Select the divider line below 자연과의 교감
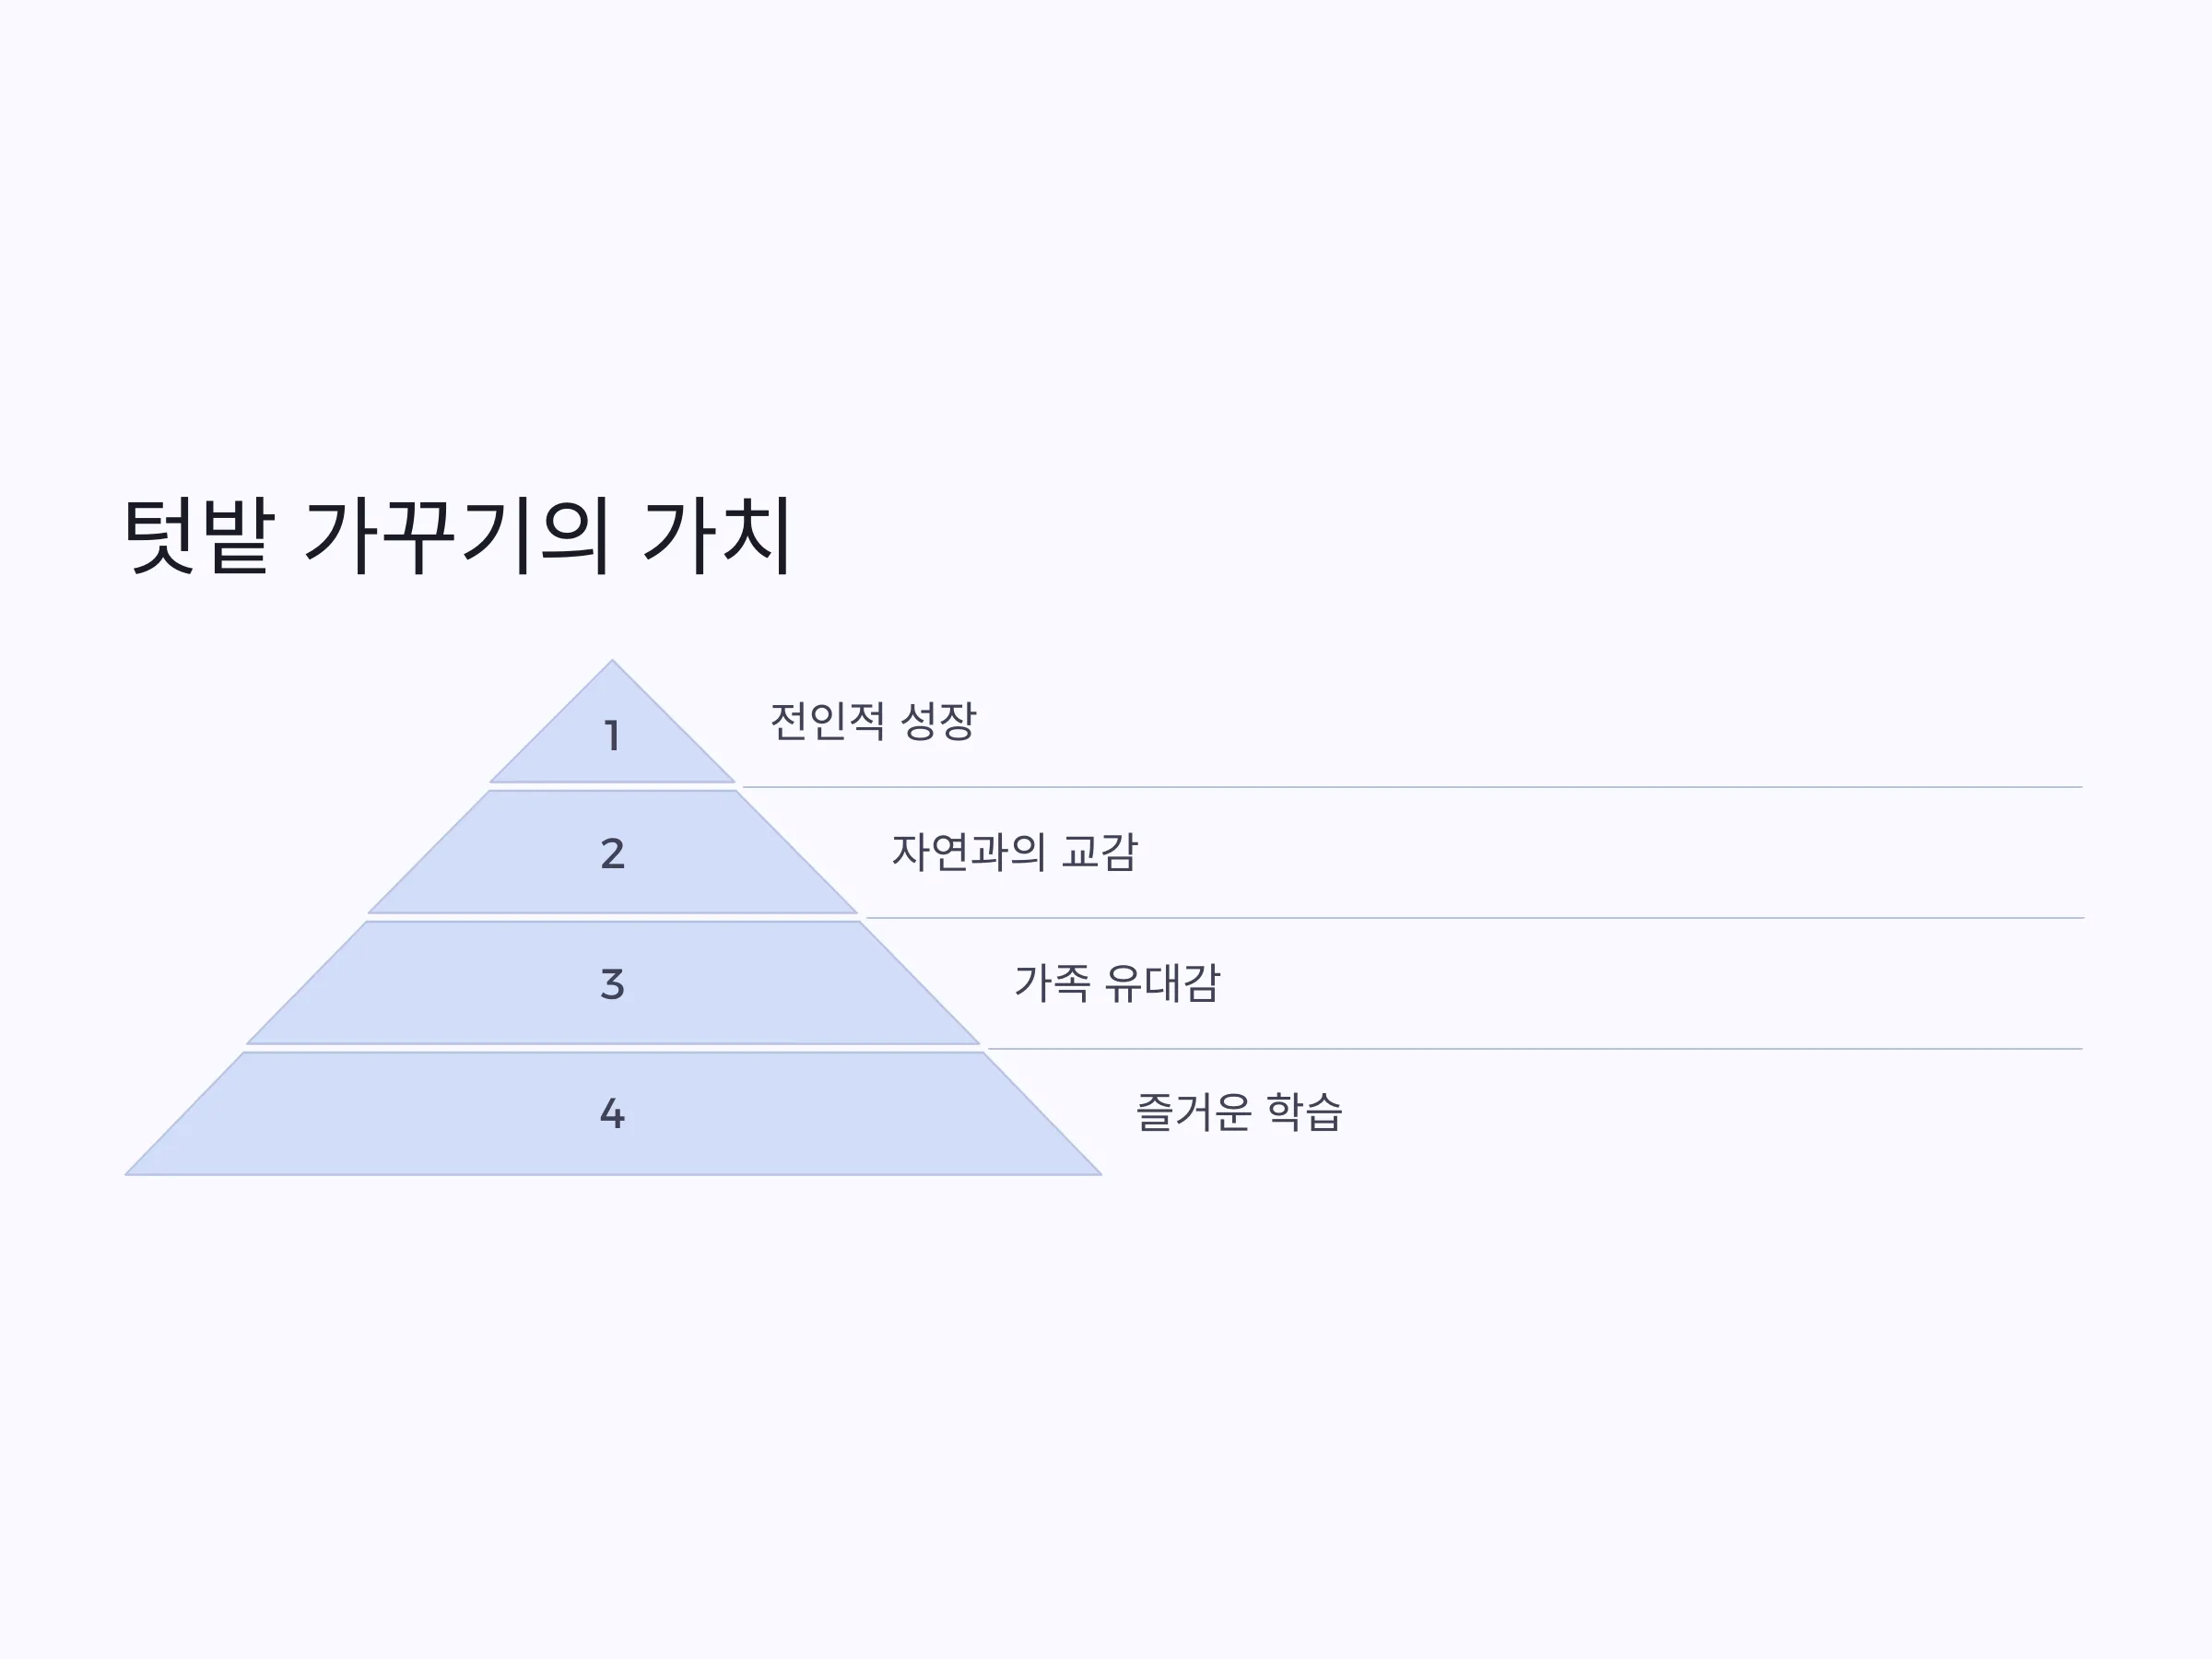Image resolution: width=2212 pixels, height=1659 pixels. coord(1474,918)
